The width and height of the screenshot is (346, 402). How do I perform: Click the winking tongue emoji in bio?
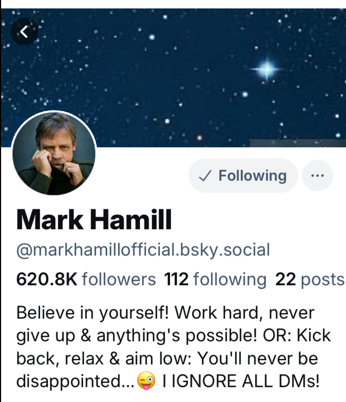pyautogui.click(x=146, y=381)
